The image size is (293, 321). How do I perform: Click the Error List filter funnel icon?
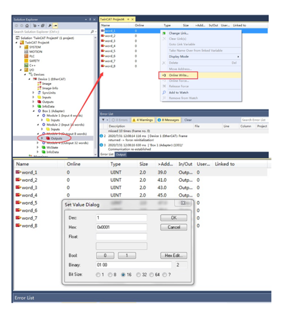click(103, 120)
